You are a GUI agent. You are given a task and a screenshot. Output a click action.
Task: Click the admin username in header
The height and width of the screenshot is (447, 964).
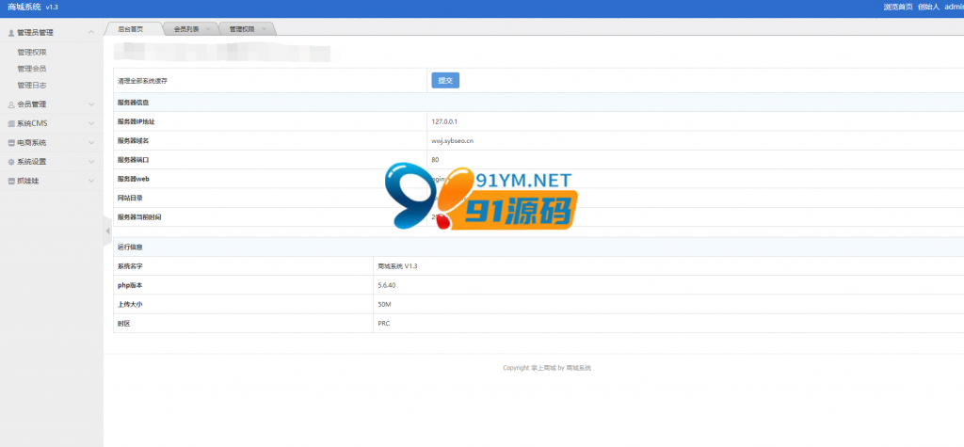point(955,7)
